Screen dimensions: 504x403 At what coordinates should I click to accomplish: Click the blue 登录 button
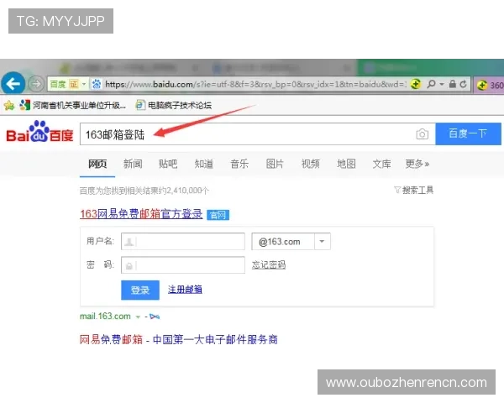(x=140, y=290)
